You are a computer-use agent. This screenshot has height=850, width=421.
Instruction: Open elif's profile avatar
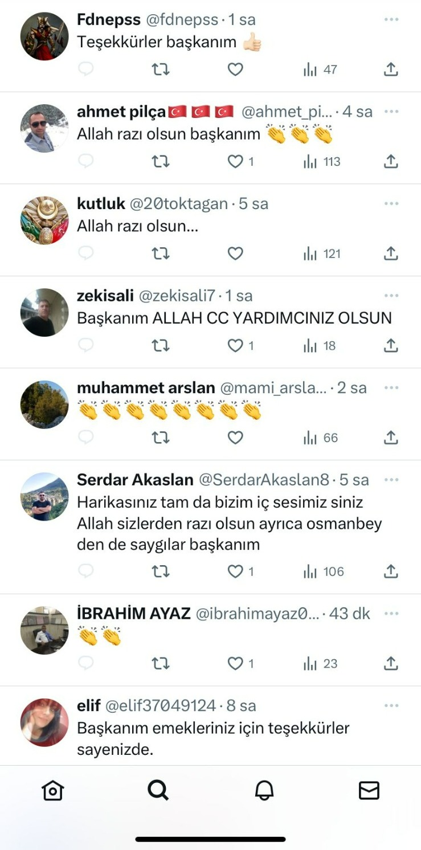coord(44,722)
